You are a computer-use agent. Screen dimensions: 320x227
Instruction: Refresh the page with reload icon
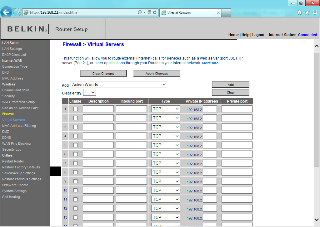click(155, 12)
